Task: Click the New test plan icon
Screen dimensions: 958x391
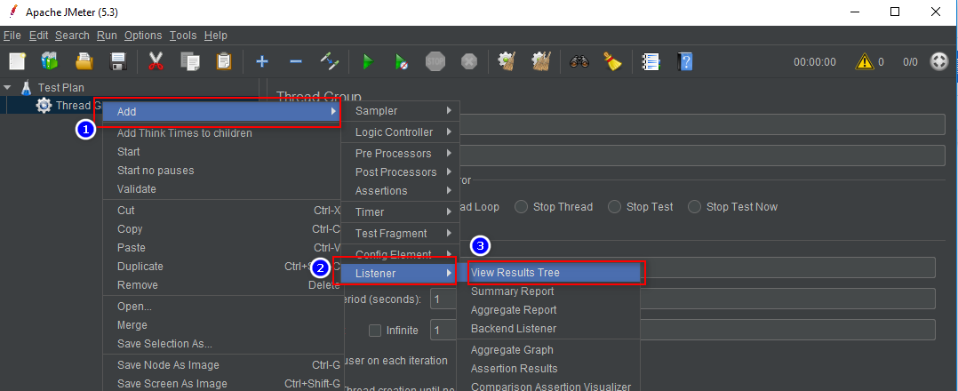Action: (x=17, y=61)
